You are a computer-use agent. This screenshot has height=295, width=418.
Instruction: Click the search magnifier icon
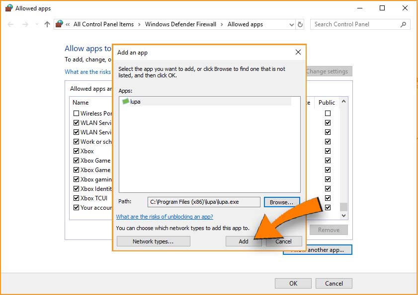(403, 24)
